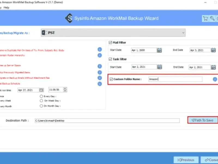The width and height of the screenshot is (218, 164).
Task: Click the Set Backup Schedule option text
Action: point(10,84)
